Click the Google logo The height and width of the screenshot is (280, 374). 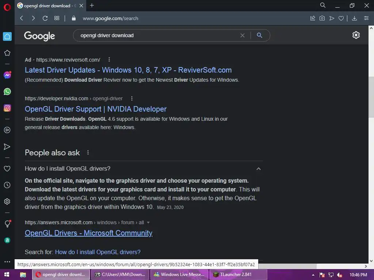point(39,36)
